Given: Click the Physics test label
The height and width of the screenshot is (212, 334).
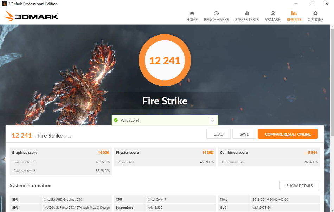Looking at the screenshot, I should (126, 162).
